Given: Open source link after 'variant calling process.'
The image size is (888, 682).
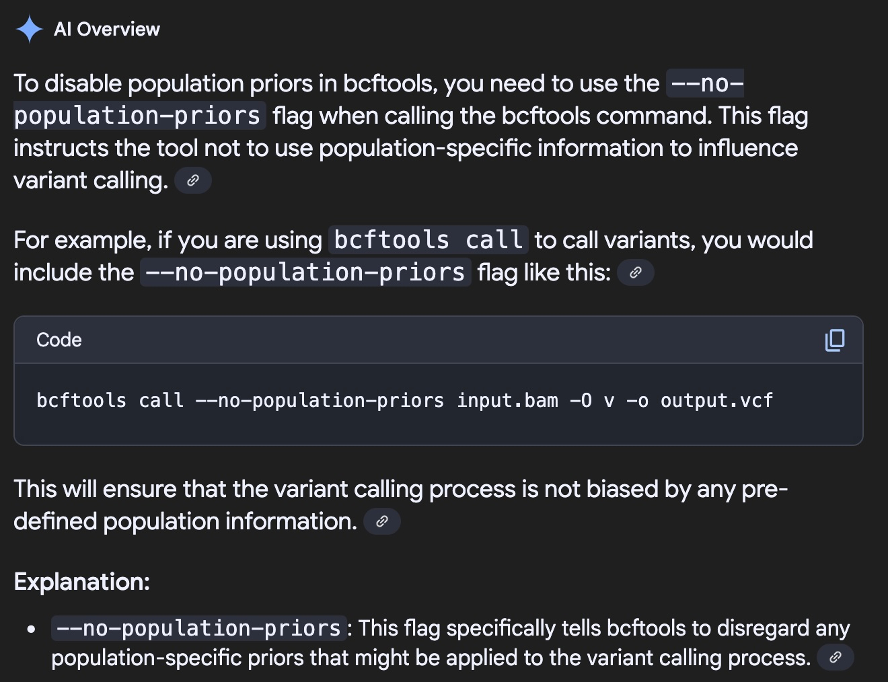Looking at the screenshot, I should tap(835, 657).
